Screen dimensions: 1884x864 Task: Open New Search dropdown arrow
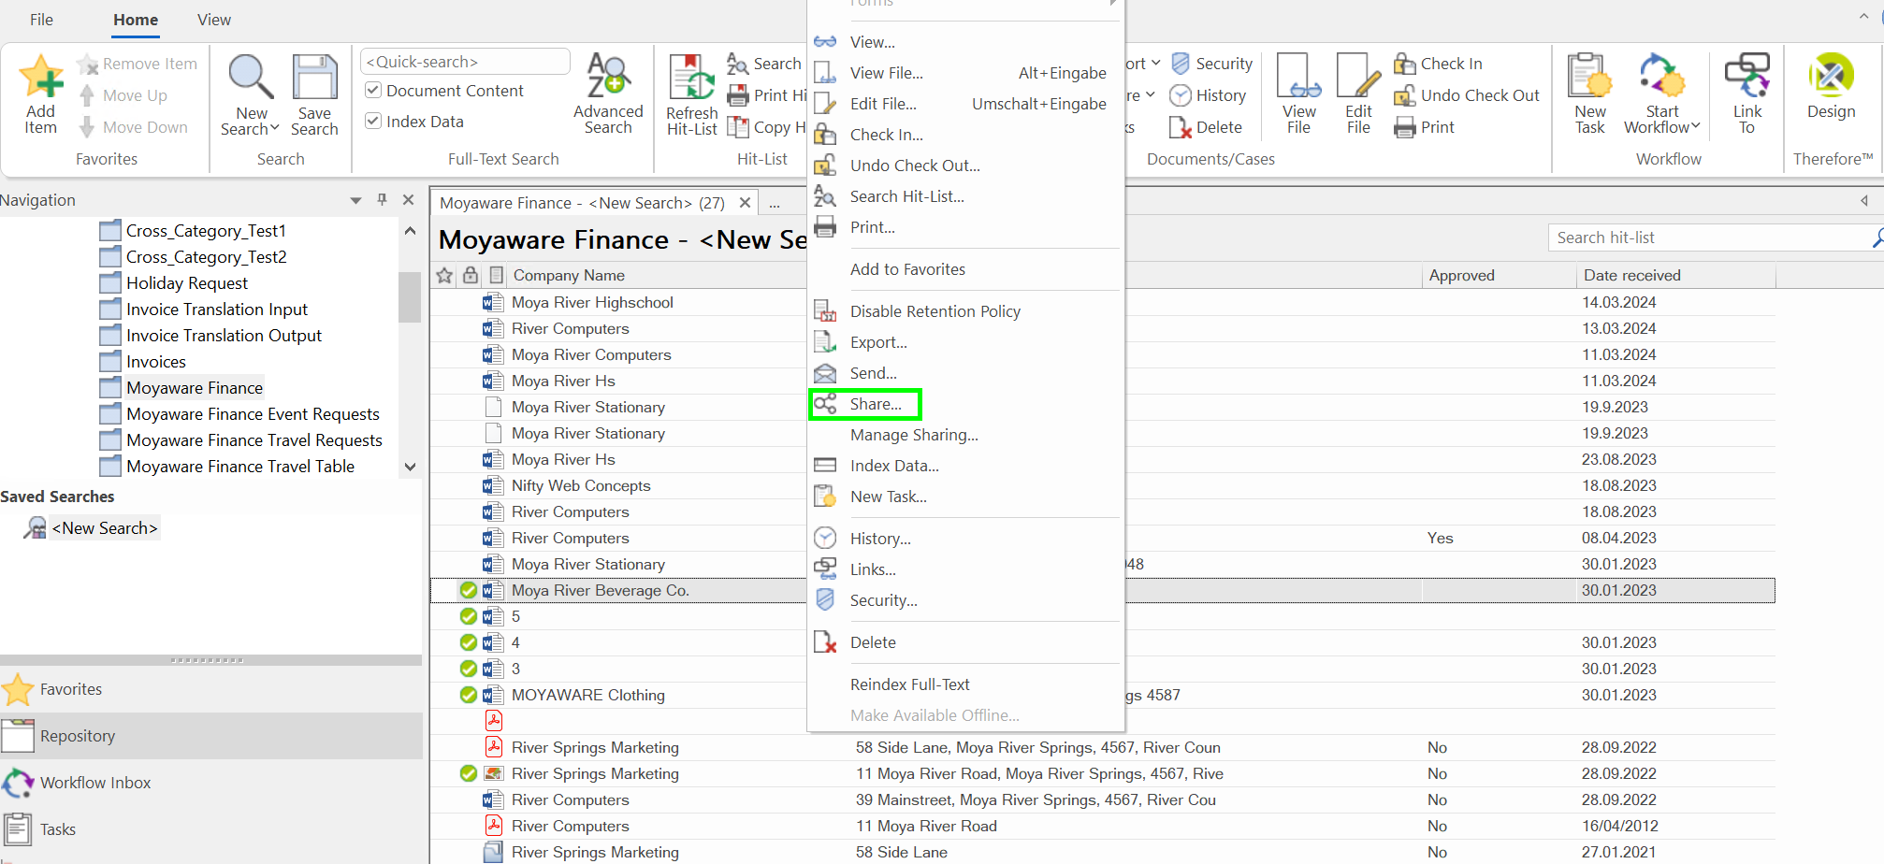[275, 128]
